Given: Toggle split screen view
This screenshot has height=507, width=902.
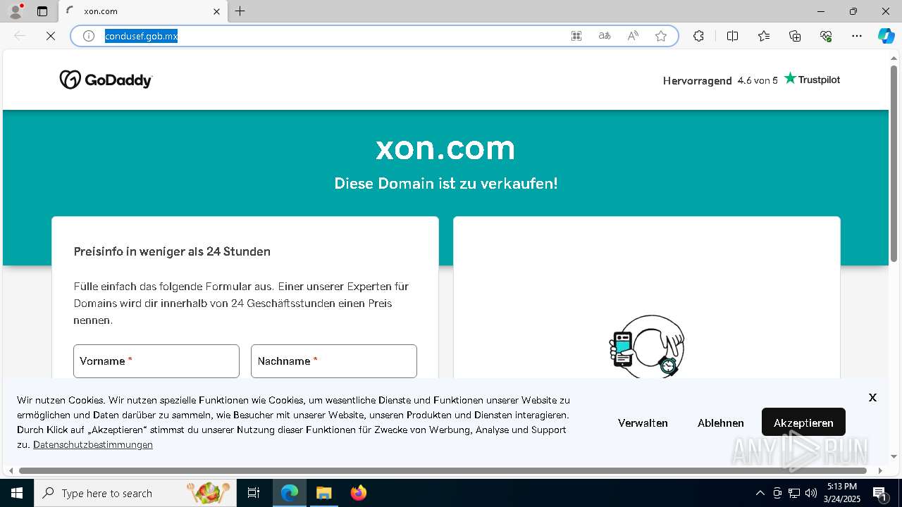Looking at the screenshot, I should [732, 36].
